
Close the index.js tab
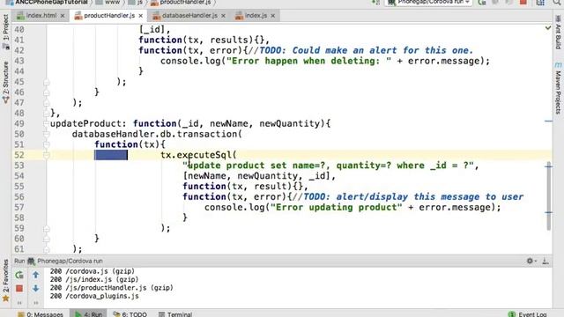tap(273, 16)
